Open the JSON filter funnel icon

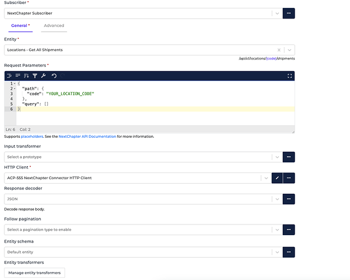coord(35,76)
